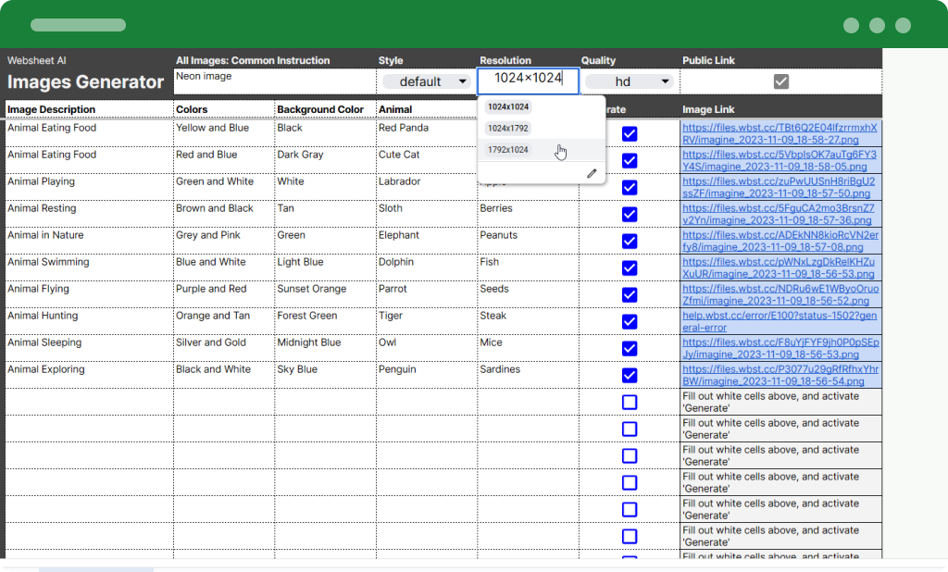Viewport: 948px width, 572px height.
Task: Click the Resolution input showing 1024×1024
Action: [x=528, y=81]
